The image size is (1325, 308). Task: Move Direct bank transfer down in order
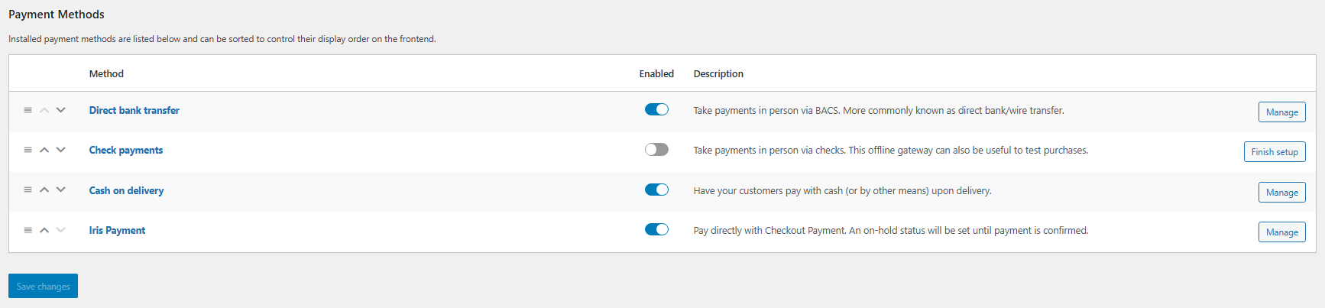(x=61, y=110)
